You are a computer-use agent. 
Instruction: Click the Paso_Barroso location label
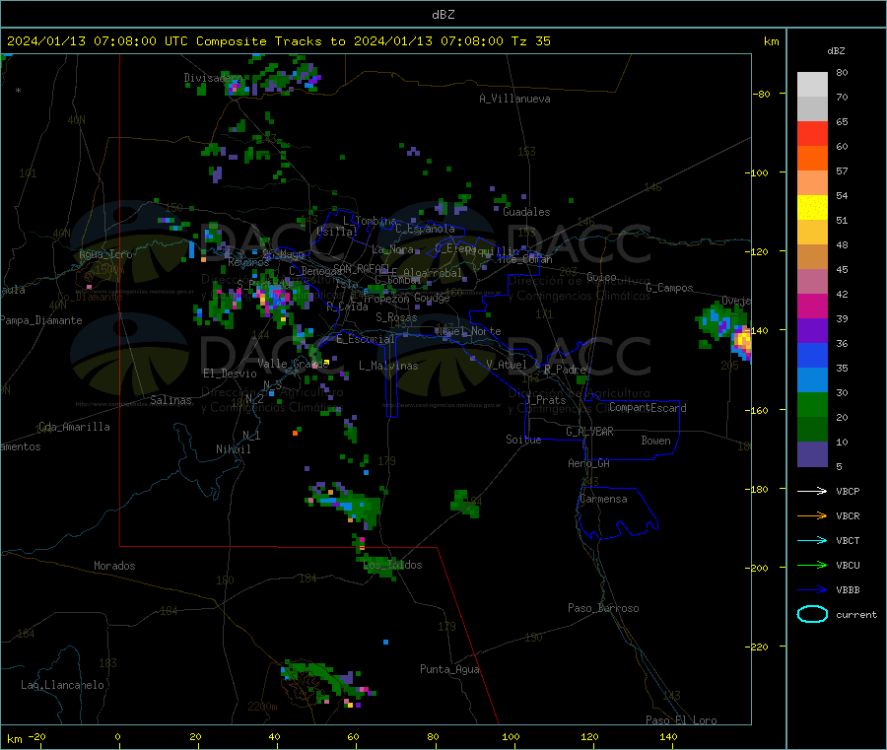[x=603, y=608]
